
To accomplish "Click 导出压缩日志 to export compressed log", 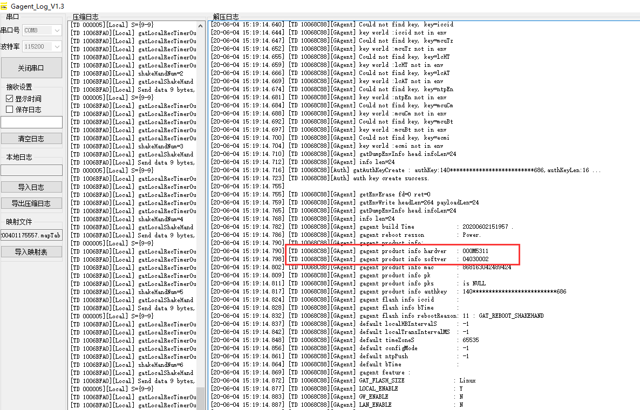I will (31, 203).
